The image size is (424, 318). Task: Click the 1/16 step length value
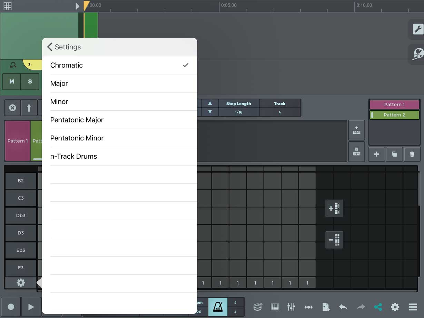pyautogui.click(x=239, y=112)
